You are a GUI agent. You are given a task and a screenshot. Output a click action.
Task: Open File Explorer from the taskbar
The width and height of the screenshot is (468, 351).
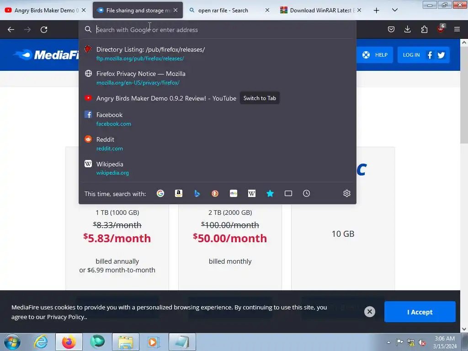pyautogui.click(x=126, y=342)
